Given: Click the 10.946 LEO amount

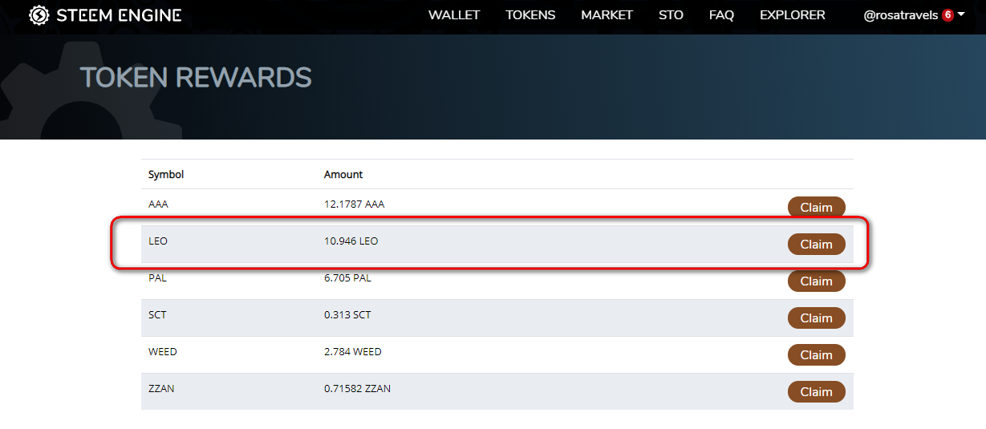Looking at the screenshot, I should [351, 241].
